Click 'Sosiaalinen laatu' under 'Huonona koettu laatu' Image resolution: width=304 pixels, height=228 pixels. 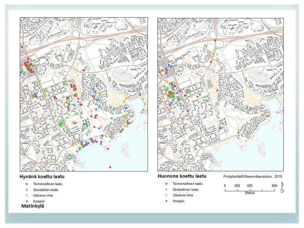[x=186, y=189]
